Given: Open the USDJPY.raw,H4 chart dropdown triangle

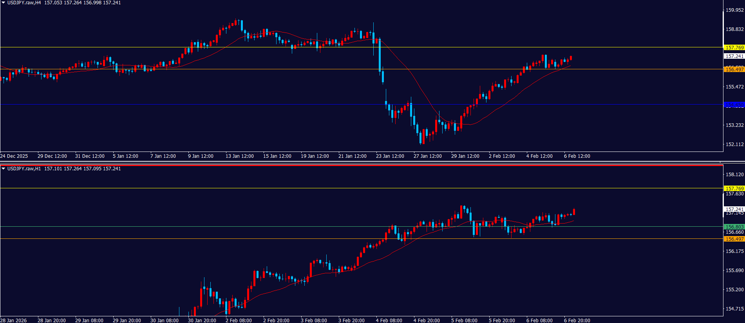Looking at the screenshot, I should [4, 3].
